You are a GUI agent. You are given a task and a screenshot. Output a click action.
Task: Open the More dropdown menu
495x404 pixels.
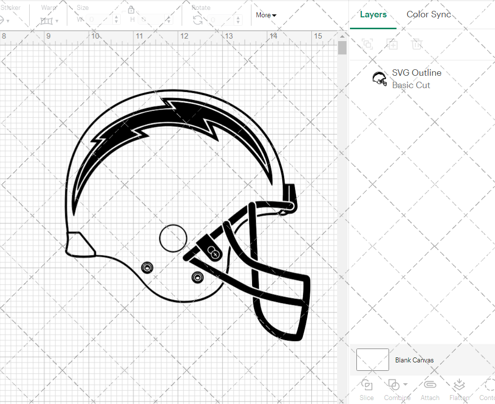point(266,15)
